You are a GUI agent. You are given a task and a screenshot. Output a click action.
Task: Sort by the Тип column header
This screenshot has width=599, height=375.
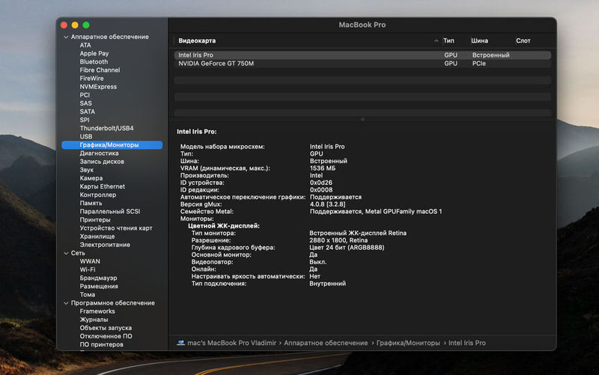click(x=449, y=40)
